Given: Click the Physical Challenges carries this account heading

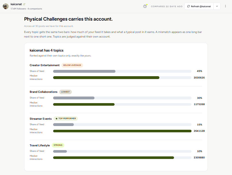Looking at the screenshot, I should coord(68,19).
